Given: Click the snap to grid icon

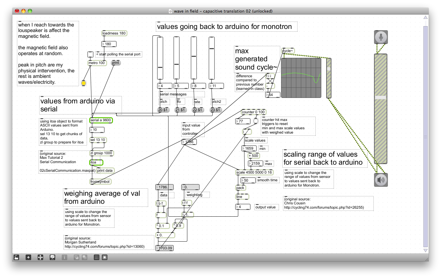Looking at the screenshot, I should point(105,257).
